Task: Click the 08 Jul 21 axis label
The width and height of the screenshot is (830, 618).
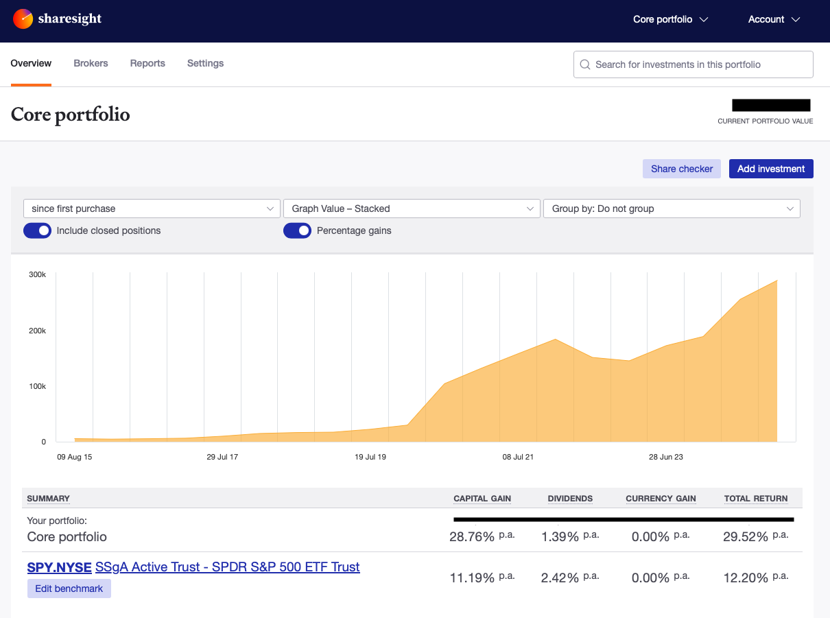Action: pos(518,457)
